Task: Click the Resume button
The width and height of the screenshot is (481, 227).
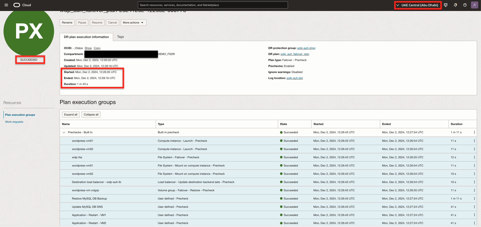Action: tap(97, 22)
